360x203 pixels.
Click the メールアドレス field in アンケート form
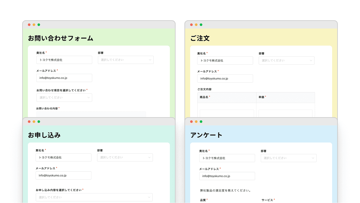click(227, 176)
